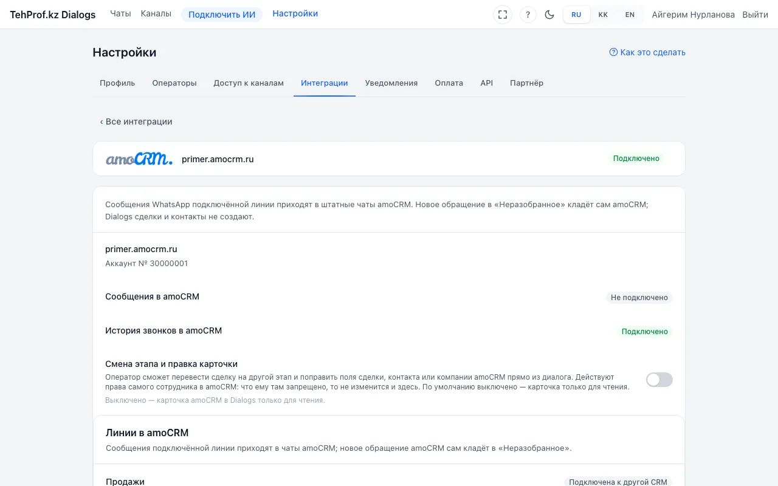Select the Интеграции tab
This screenshot has width=778, height=486.
[x=325, y=83]
